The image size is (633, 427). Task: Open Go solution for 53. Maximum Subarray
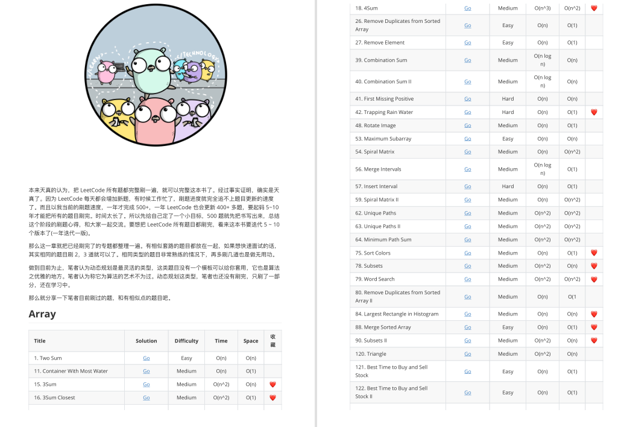pyautogui.click(x=467, y=139)
